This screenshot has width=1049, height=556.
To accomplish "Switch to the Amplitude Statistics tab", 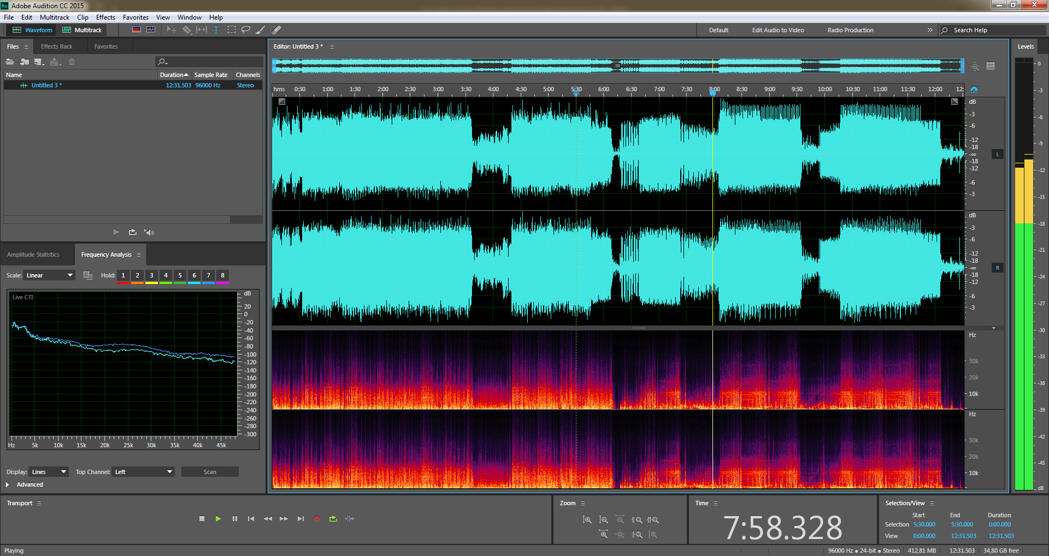I will point(33,255).
